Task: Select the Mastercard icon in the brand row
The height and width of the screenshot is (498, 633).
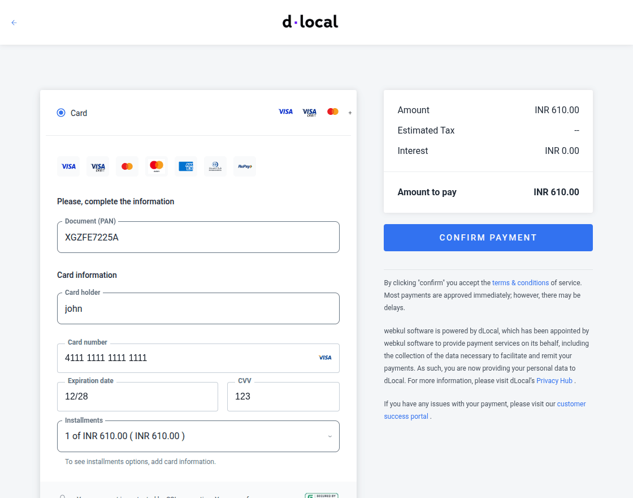Action: coord(127,166)
